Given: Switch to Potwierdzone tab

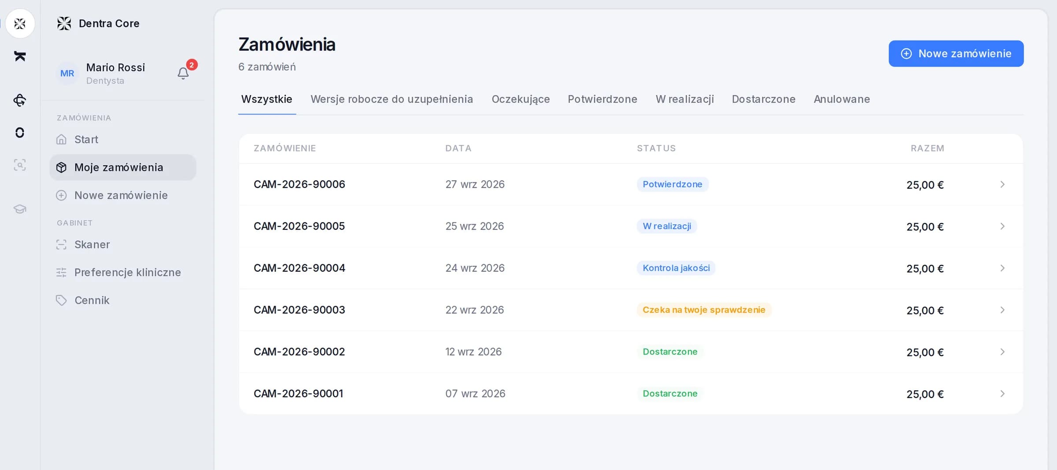Looking at the screenshot, I should point(602,99).
